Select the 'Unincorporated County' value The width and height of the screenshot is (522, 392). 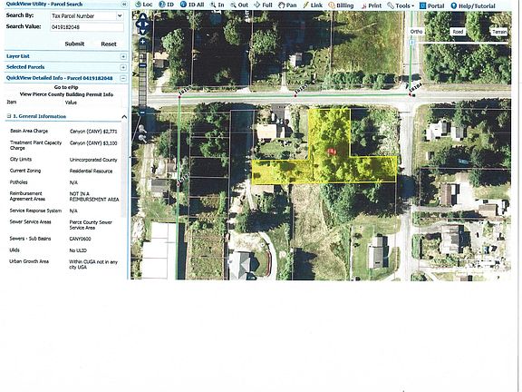[x=93, y=160]
